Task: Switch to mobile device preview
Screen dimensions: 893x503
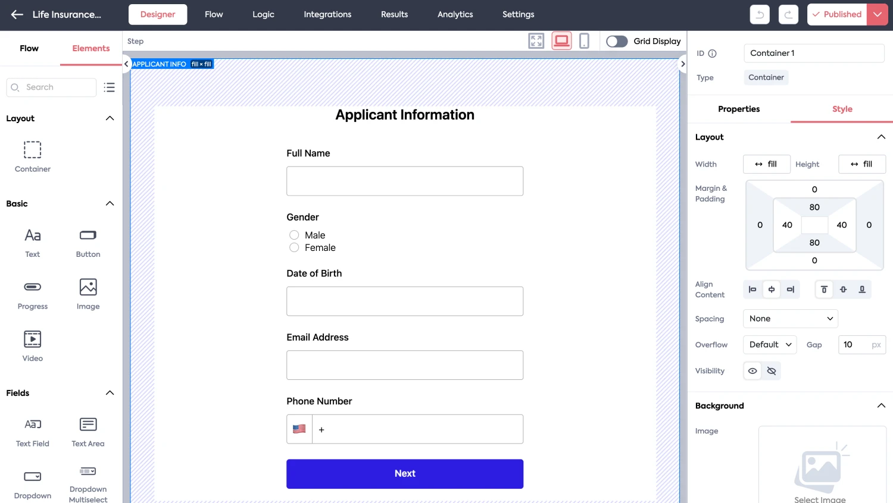Action: coord(584,41)
